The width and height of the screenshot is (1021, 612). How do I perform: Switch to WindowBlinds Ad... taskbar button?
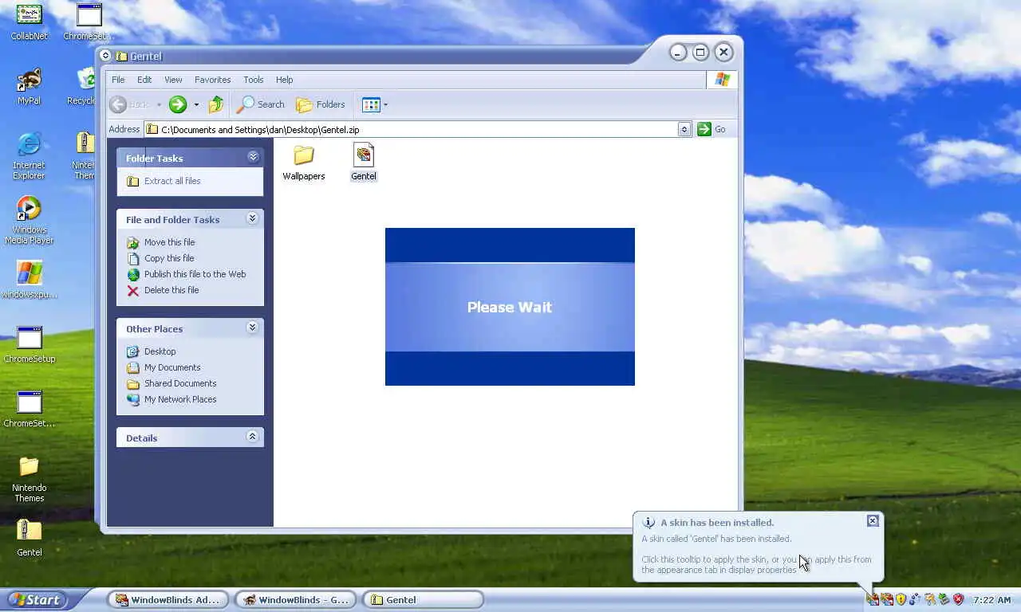[168, 600]
